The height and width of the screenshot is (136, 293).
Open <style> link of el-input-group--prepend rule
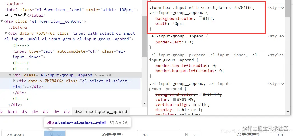pos(276,55)
